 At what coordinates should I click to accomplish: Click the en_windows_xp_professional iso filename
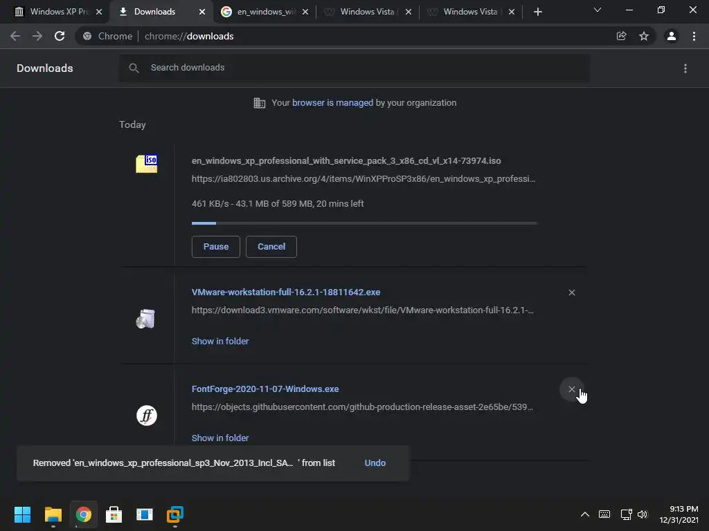click(x=346, y=160)
